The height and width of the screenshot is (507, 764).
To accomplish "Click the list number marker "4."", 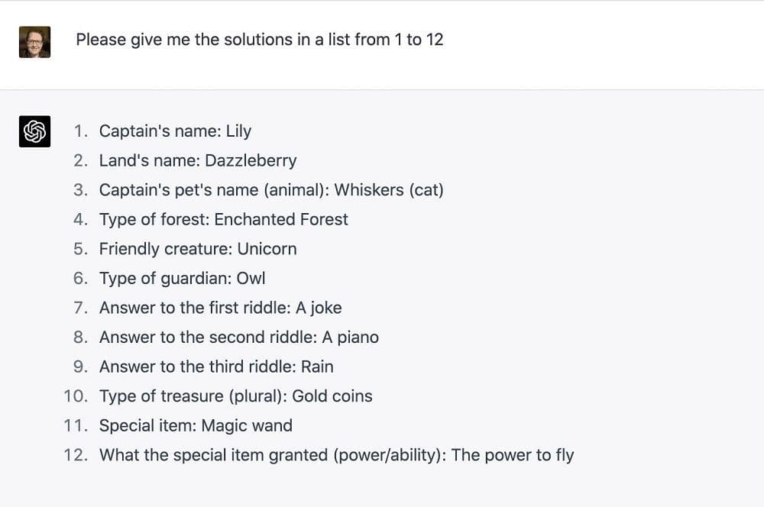I will click(81, 219).
